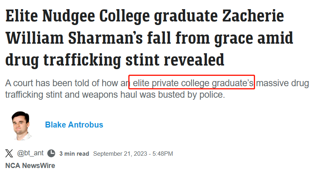Click the '3 min read' label
The width and height of the screenshot is (317, 172).
click(74, 154)
